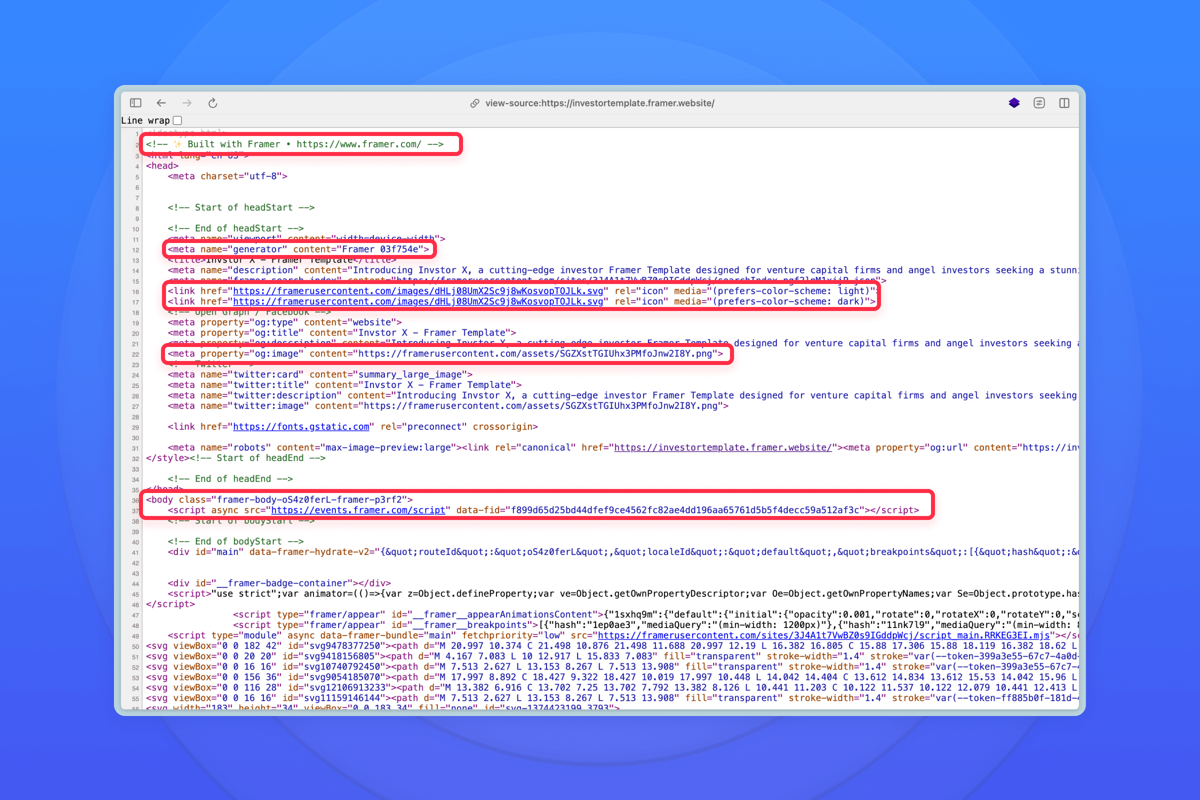This screenshot has width=1200, height=800.
Task: Click the svg9478377250 line
Action: tap(611, 646)
